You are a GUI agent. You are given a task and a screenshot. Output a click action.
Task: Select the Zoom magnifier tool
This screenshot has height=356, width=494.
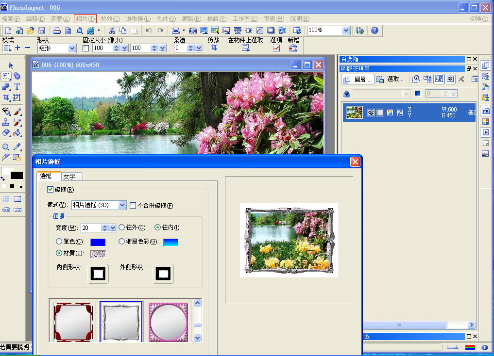click(x=6, y=146)
